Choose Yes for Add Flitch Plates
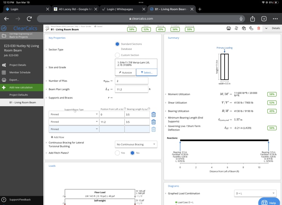 coord(117,153)
